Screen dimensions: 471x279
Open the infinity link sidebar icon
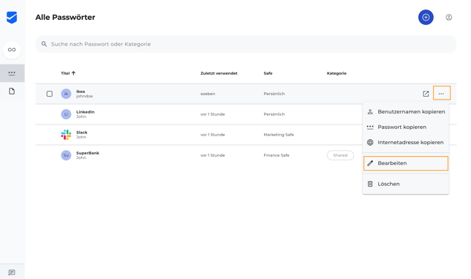pos(12,50)
